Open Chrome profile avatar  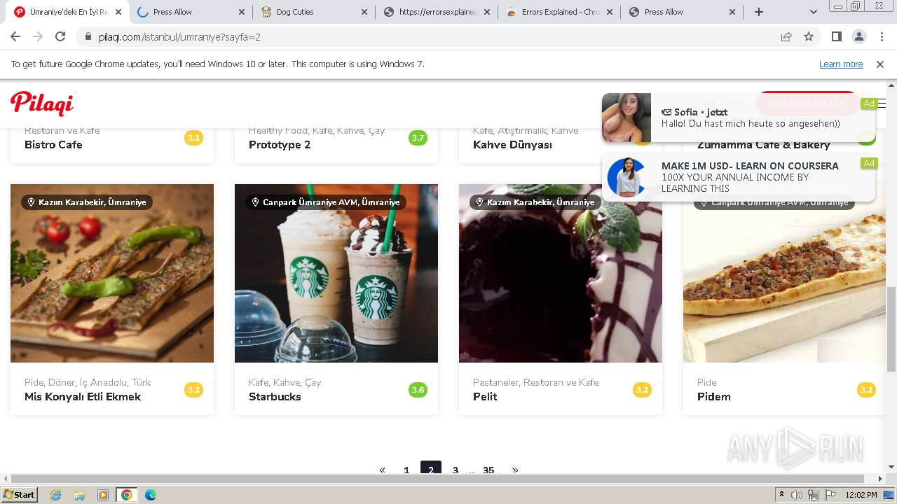tap(858, 37)
